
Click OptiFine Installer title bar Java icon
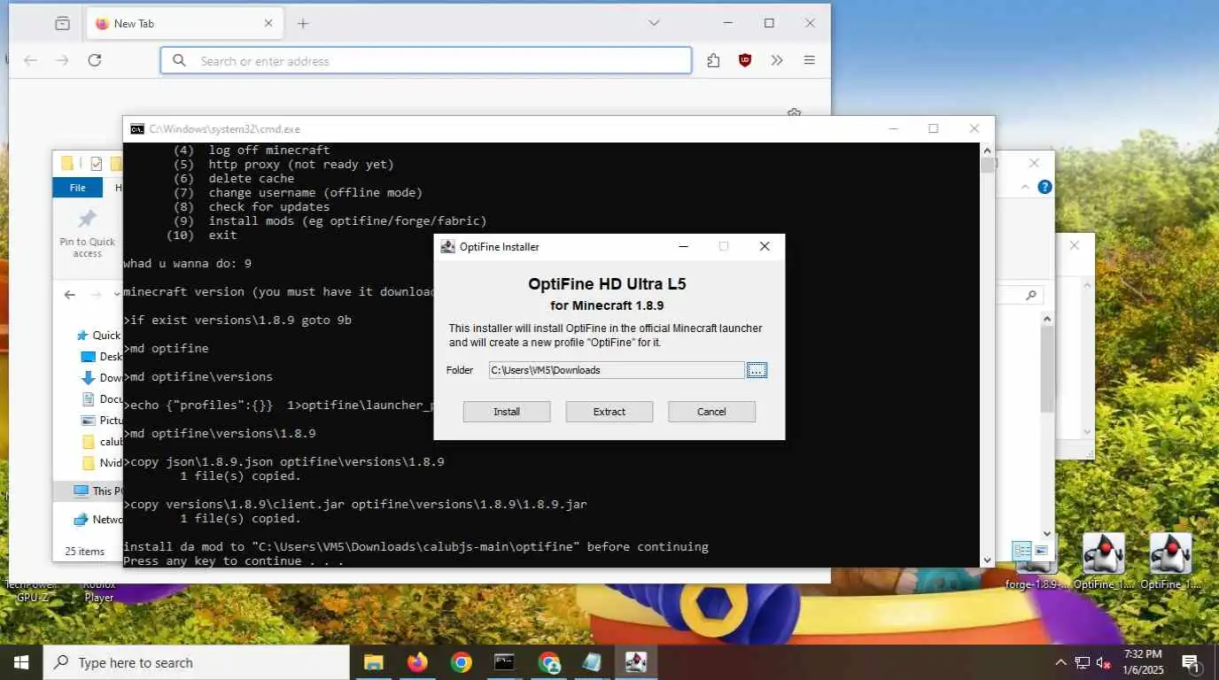(x=448, y=247)
